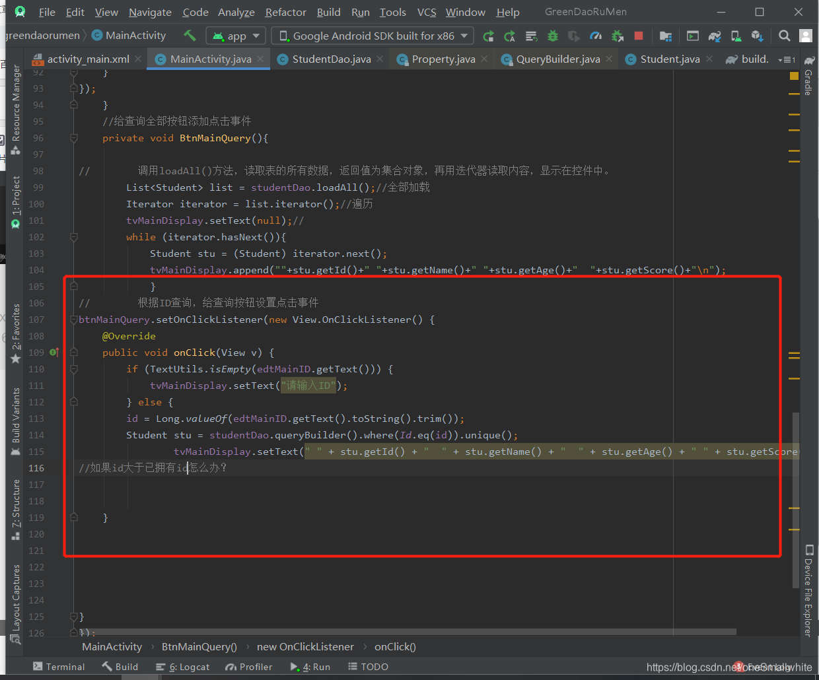819x680 pixels.
Task: Click the editor horizontal scrollbar
Action: click(408, 632)
